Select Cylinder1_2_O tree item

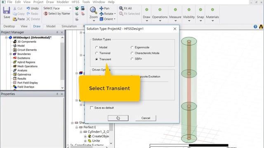pyautogui.click(x=98, y=132)
